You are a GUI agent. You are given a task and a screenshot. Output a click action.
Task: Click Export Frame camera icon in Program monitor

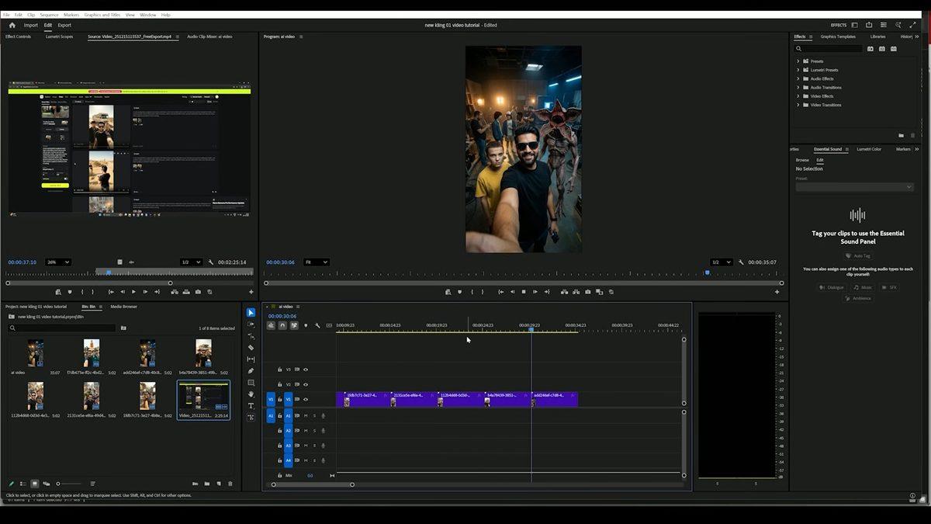587,292
